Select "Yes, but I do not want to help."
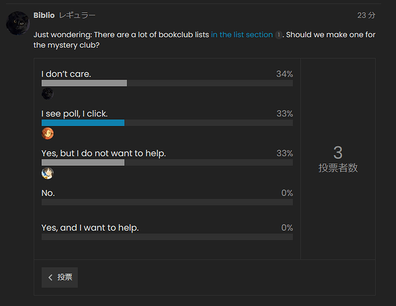Viewport: 396px width, 306px height. click(x=103, y=154)
